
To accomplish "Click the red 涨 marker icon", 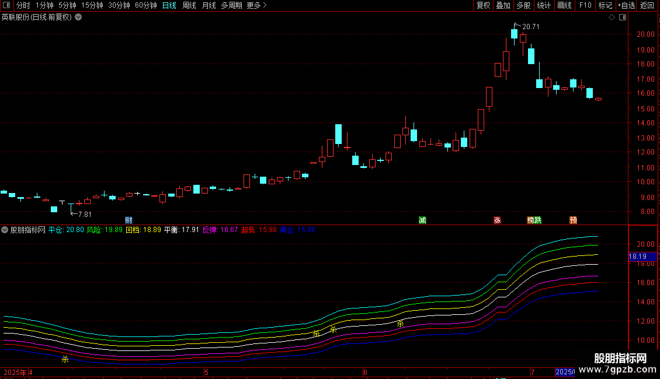I will [x=497, y=220].
